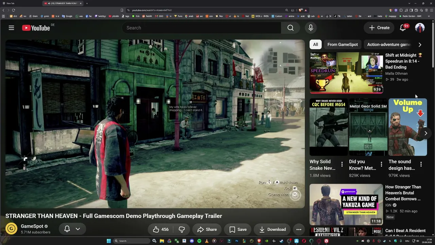Open the notifications bell in the header
Viewport: 435px width, 245px height.
(x=403, y=28)
